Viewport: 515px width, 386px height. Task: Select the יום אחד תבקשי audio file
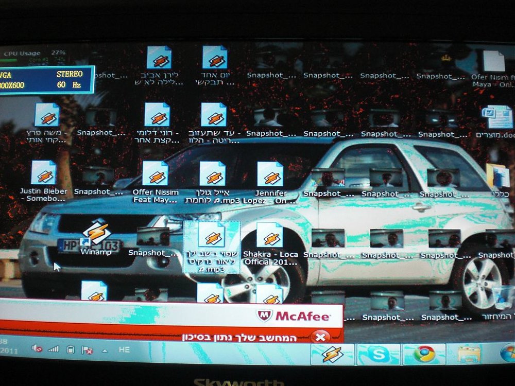(215, 66)
